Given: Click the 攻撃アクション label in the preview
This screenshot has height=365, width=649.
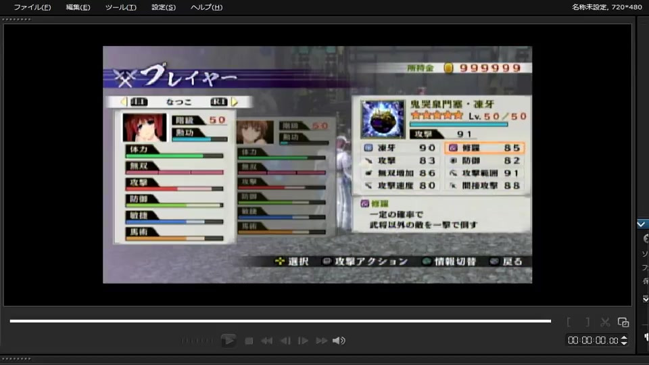Looking at the screenshot, I should click(x=371, y=262).
